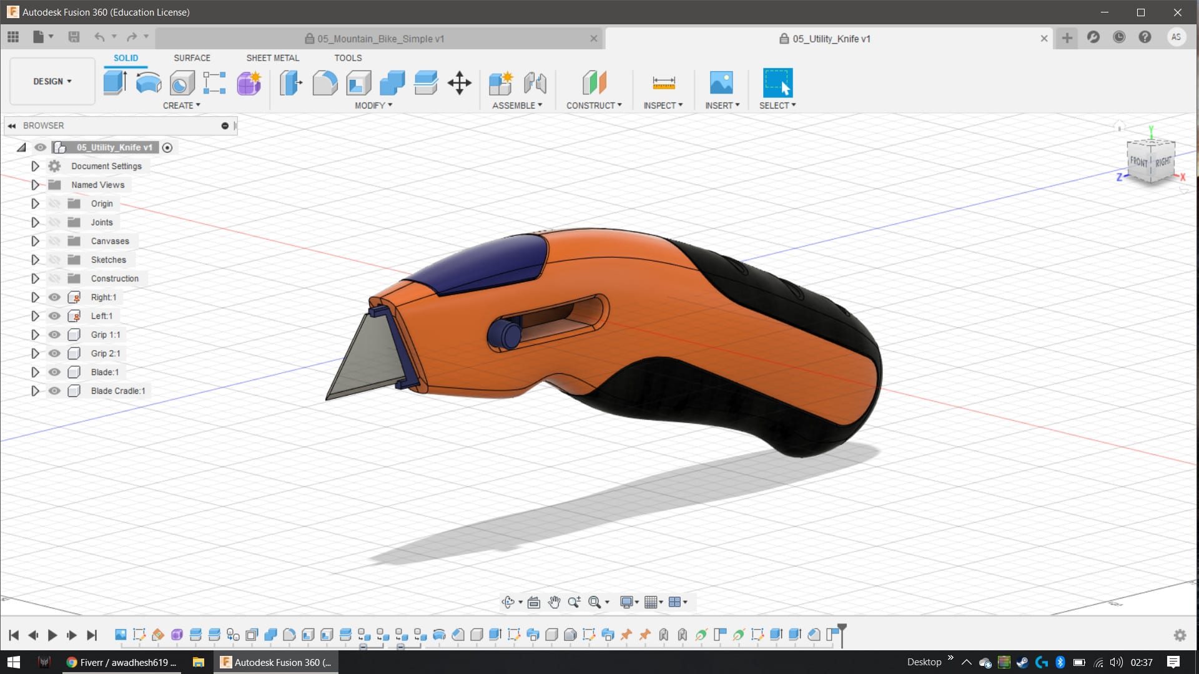Viewport: 1199px width, 674px height.
Task: Click the Offset Plane construct icon
Action: tap(594, 82)
